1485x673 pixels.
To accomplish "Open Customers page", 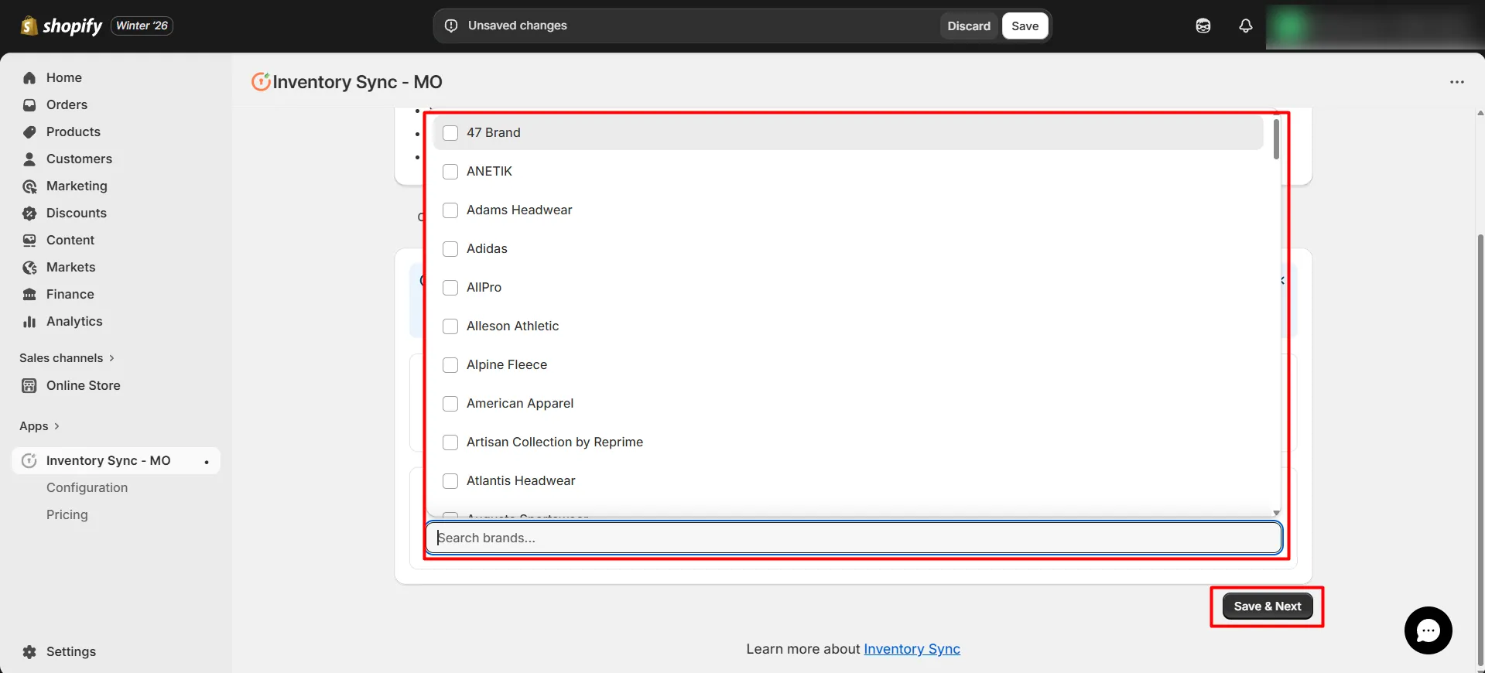I will coord(79,159).
